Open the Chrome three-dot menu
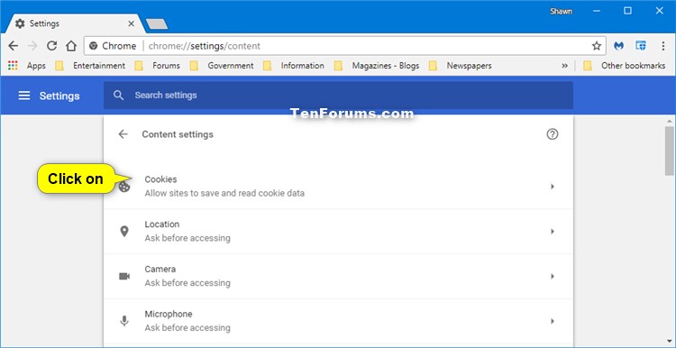Viewport: 676px width, 348px height. coord(663,46)
